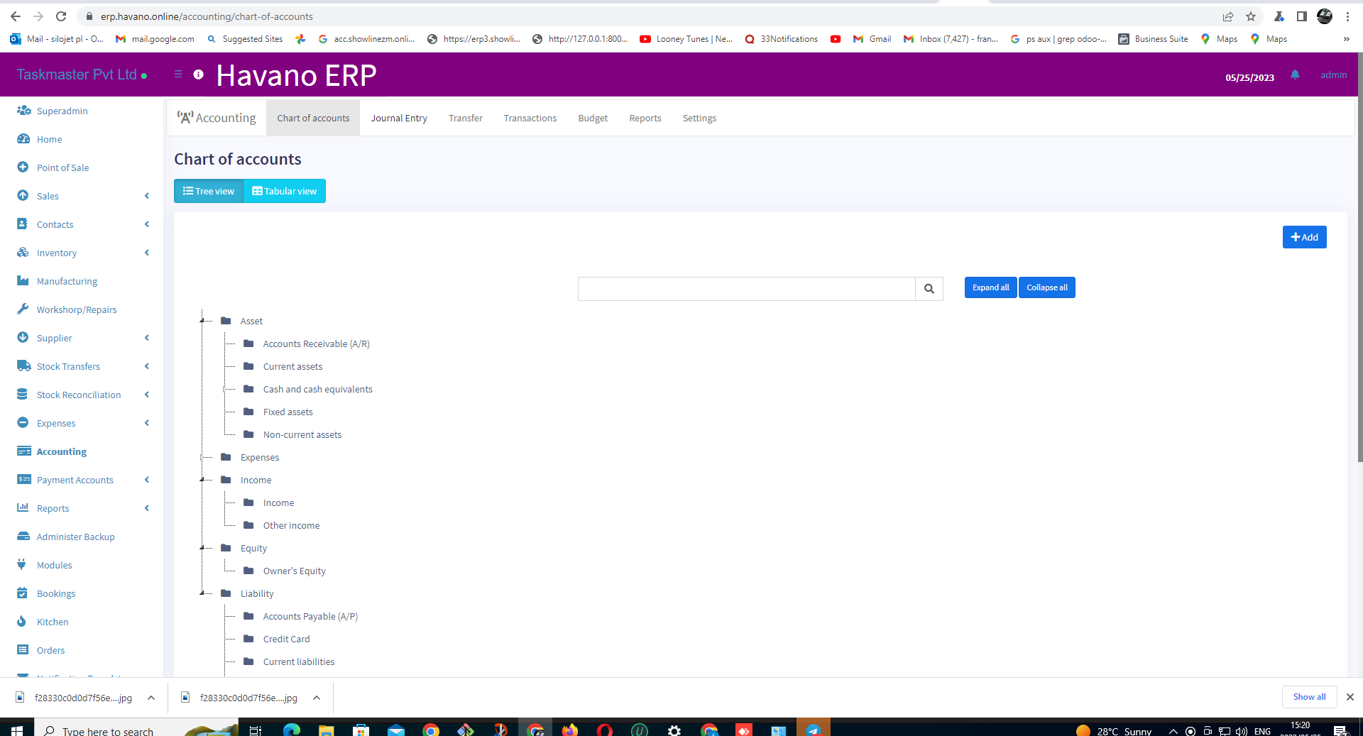
Task: Select the Manufacturing sidebar icon
Action: 23,281
